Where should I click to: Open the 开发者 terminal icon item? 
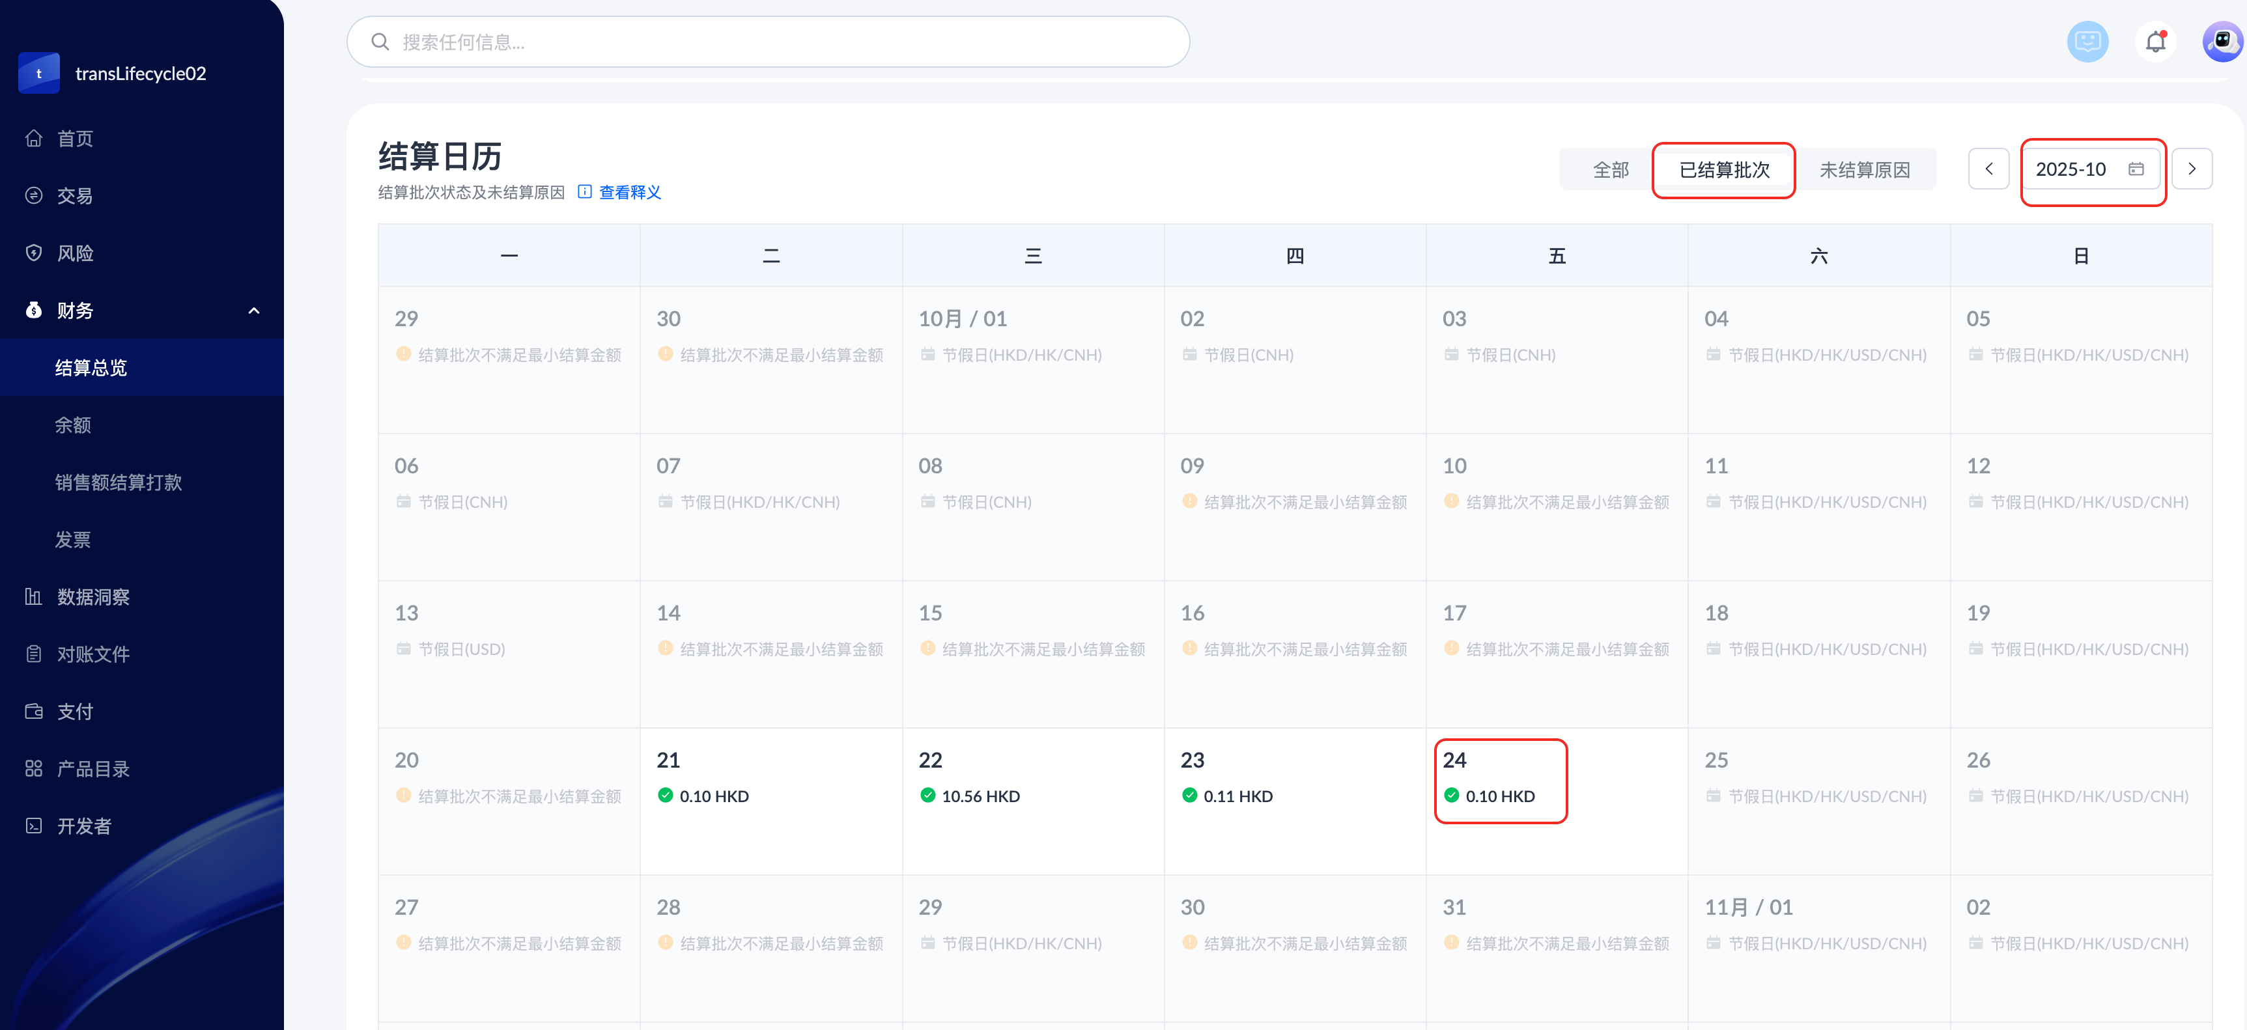pos(34,826)
